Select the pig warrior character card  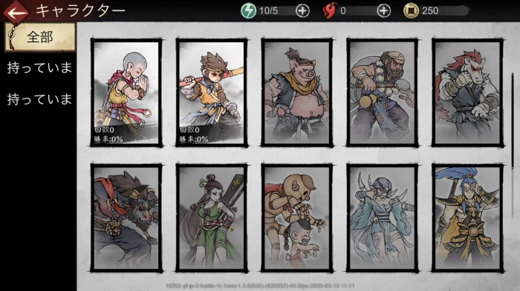[297, 93]
